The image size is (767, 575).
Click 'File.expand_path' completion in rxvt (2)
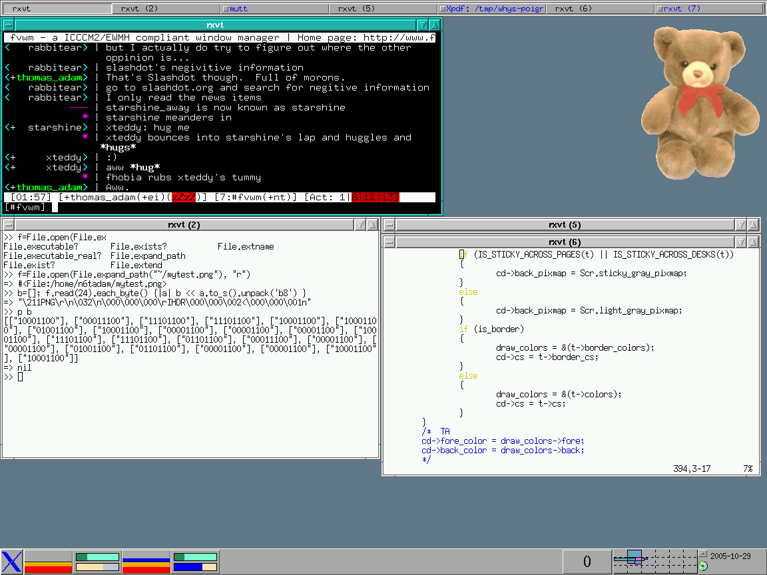click(x=148, y=256)
